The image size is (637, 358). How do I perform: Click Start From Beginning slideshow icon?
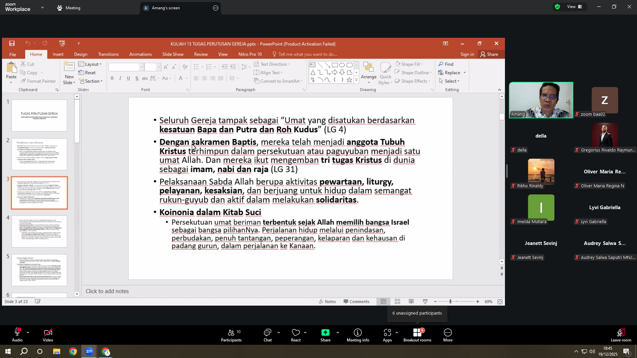(x=62, y=43)
